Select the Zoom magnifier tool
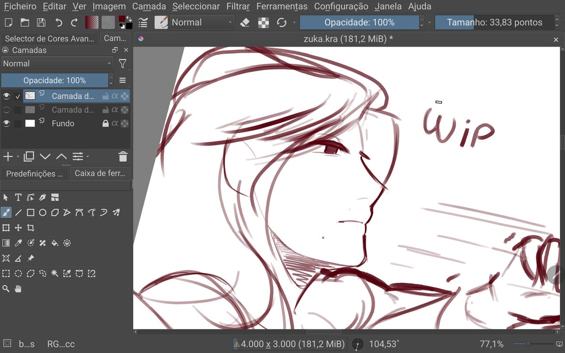 tap(6, 289)
